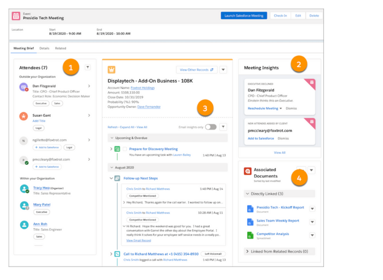Click Dan Fitzgerald's avatar icon
Image resolution: width=383 pixels, height=280 pixels.
24,87
